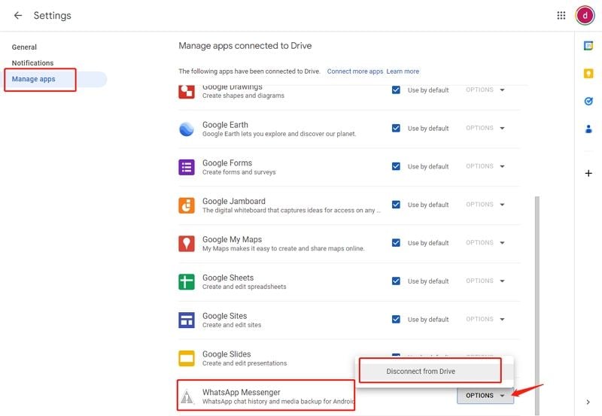602x416 pixels.
Task: Open Google Tasks in side panel
Action: click(588, 101)
